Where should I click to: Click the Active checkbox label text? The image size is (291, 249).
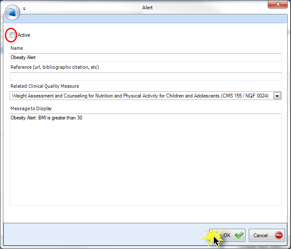[24, 35]
